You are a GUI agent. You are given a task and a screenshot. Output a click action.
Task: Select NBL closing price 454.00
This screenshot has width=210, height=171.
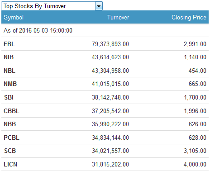pyautogui.click(x=197, y=71)
